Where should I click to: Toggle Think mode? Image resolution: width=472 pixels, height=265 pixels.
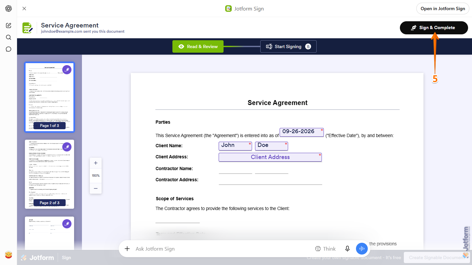[325, 249]
